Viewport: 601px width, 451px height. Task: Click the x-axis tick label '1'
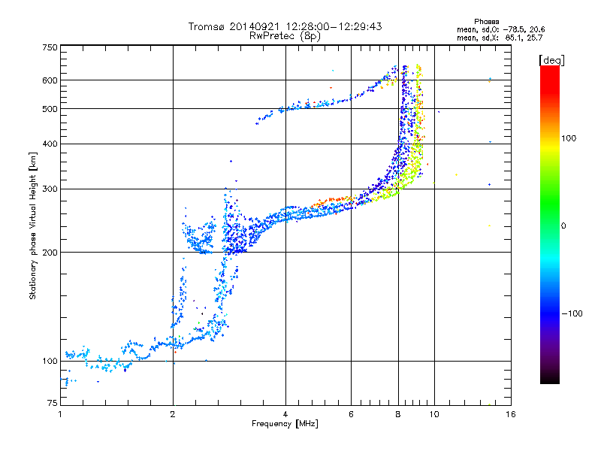tap(60, 414)
